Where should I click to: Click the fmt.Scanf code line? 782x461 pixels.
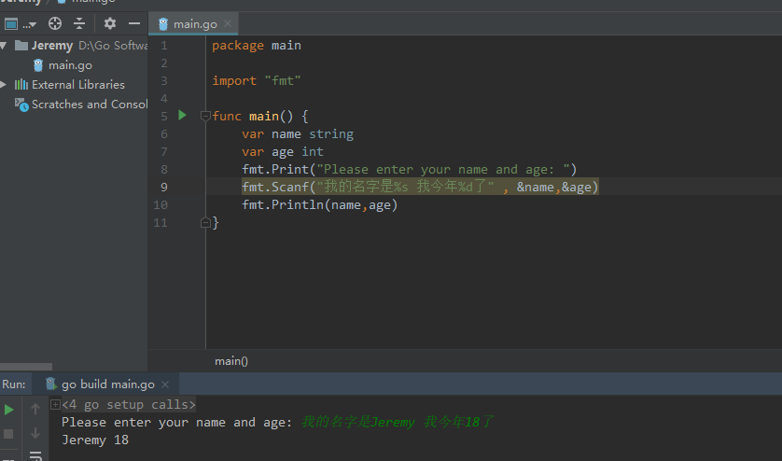coord(420,187)
